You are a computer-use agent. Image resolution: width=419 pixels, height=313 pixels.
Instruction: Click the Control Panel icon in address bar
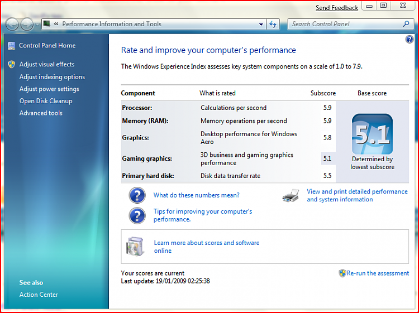coord(47,24)
